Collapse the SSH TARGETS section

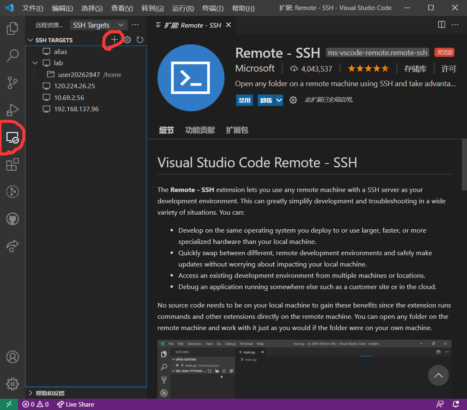pyautogui.click(x=30, y=40)
